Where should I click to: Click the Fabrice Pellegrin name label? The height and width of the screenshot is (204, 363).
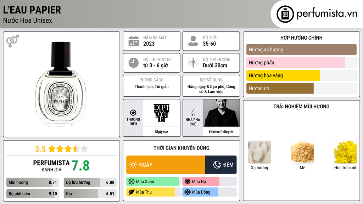point(221,132)
